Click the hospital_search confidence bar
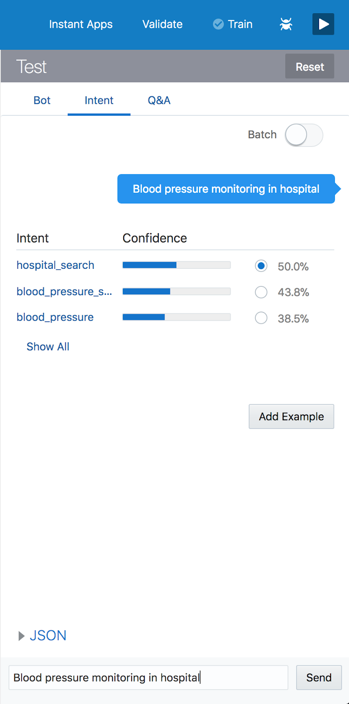 pyautogui.click(x=176, y=265)
